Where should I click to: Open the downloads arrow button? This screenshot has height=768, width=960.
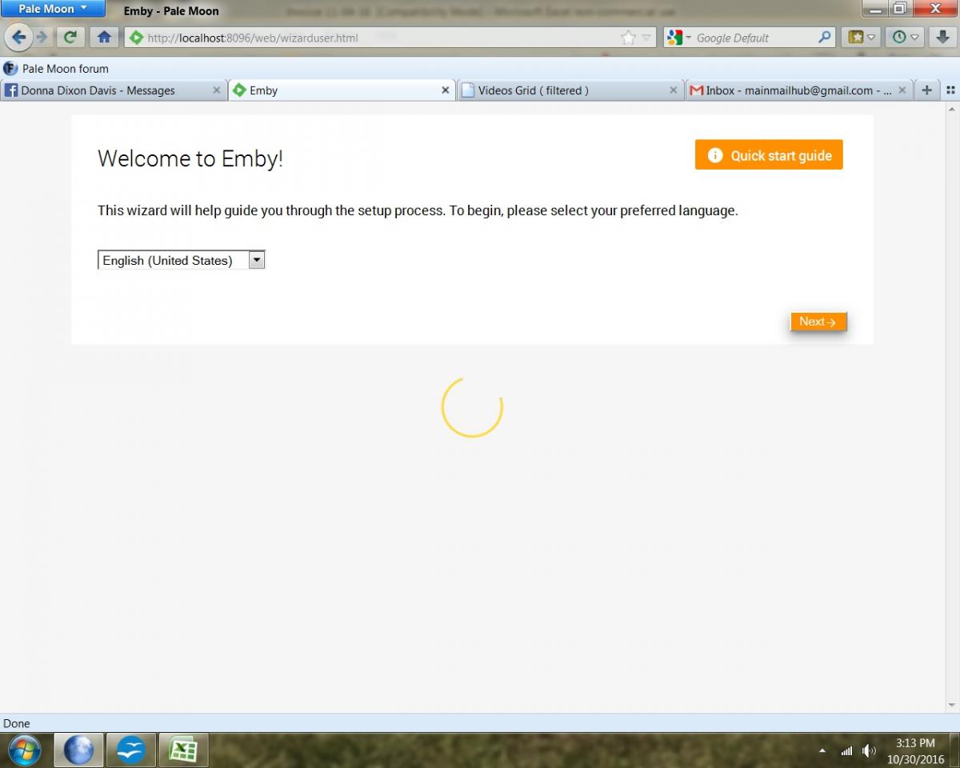point(942,37)
